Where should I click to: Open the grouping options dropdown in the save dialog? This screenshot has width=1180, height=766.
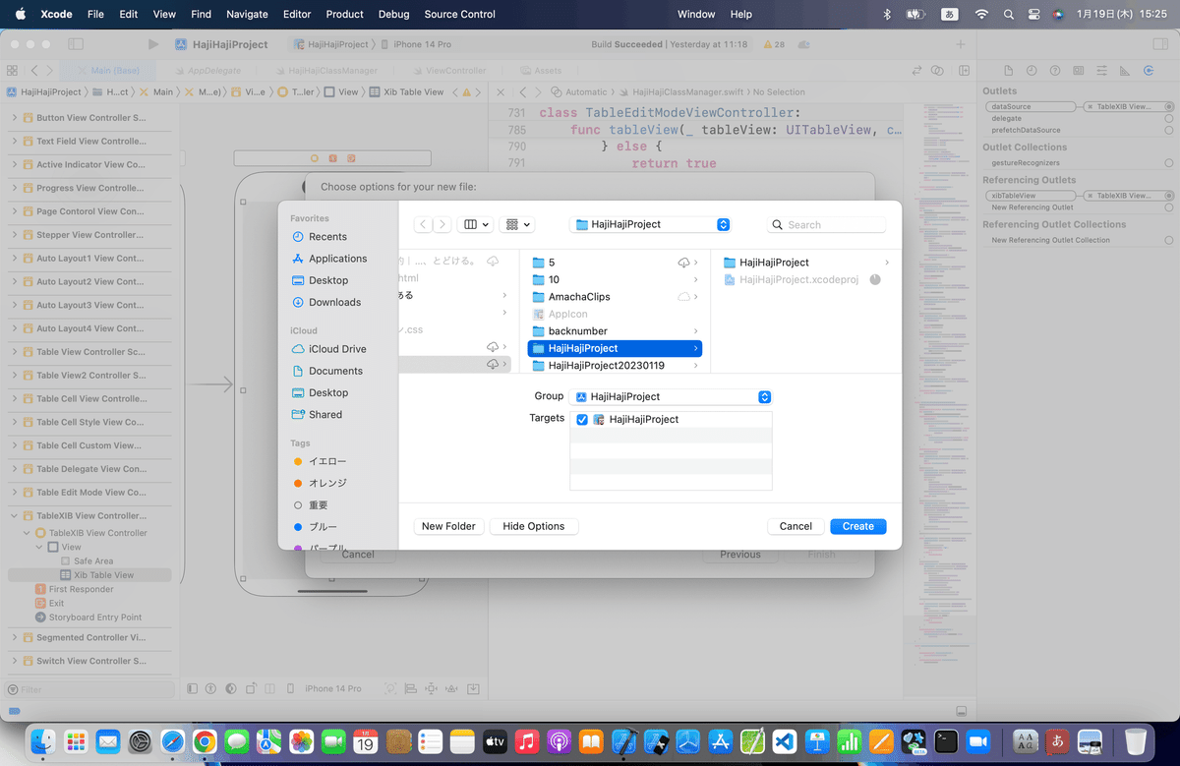pos(516,224)
